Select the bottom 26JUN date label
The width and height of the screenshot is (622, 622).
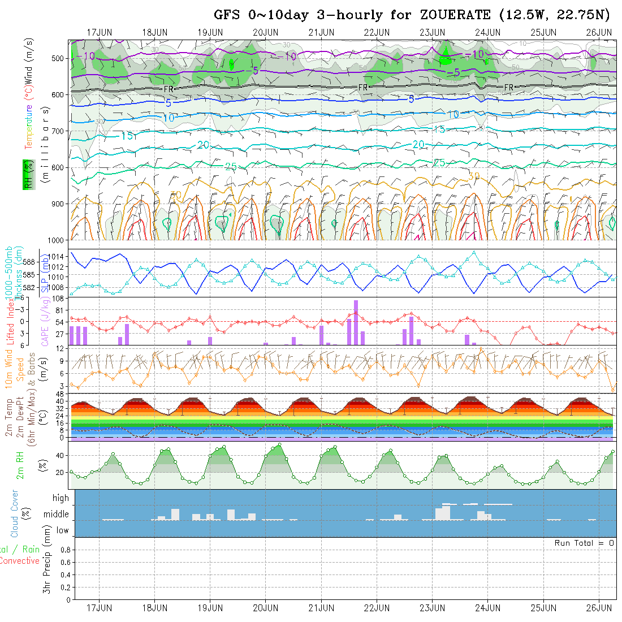pos(599,608)
